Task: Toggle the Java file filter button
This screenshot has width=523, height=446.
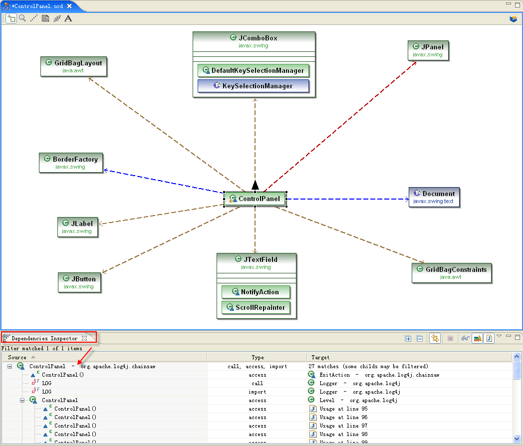Action: click(490, 338)
